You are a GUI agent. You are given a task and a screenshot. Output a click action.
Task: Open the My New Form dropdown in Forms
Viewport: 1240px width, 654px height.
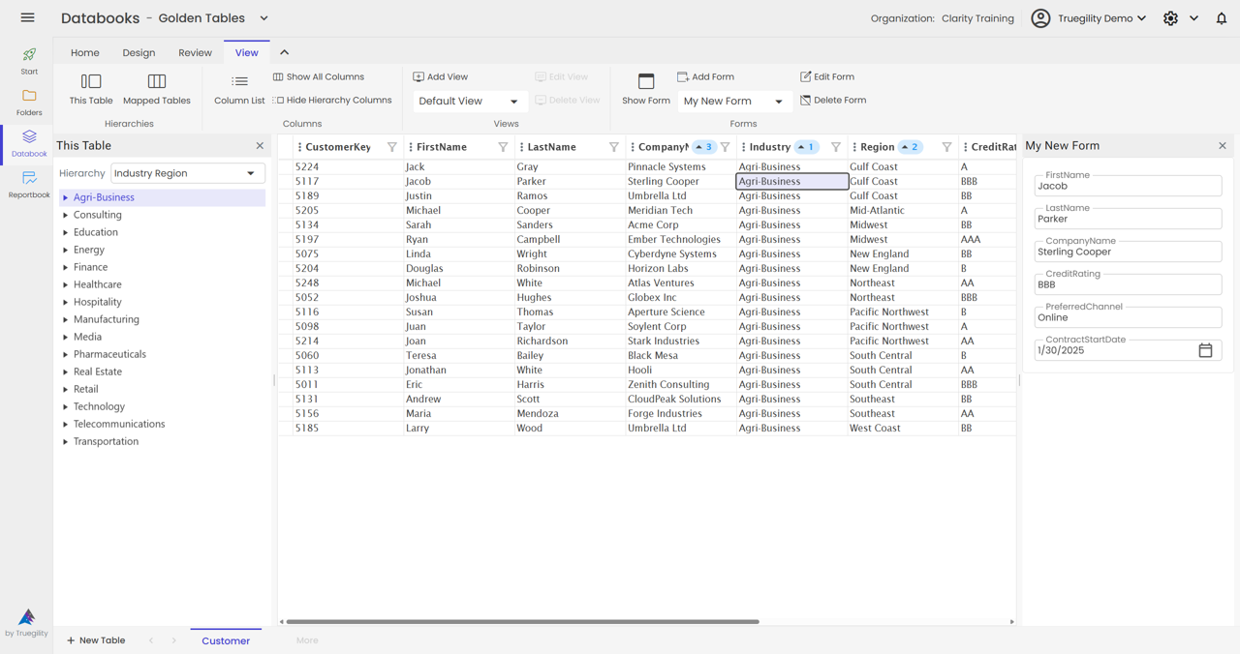(734, 100)
